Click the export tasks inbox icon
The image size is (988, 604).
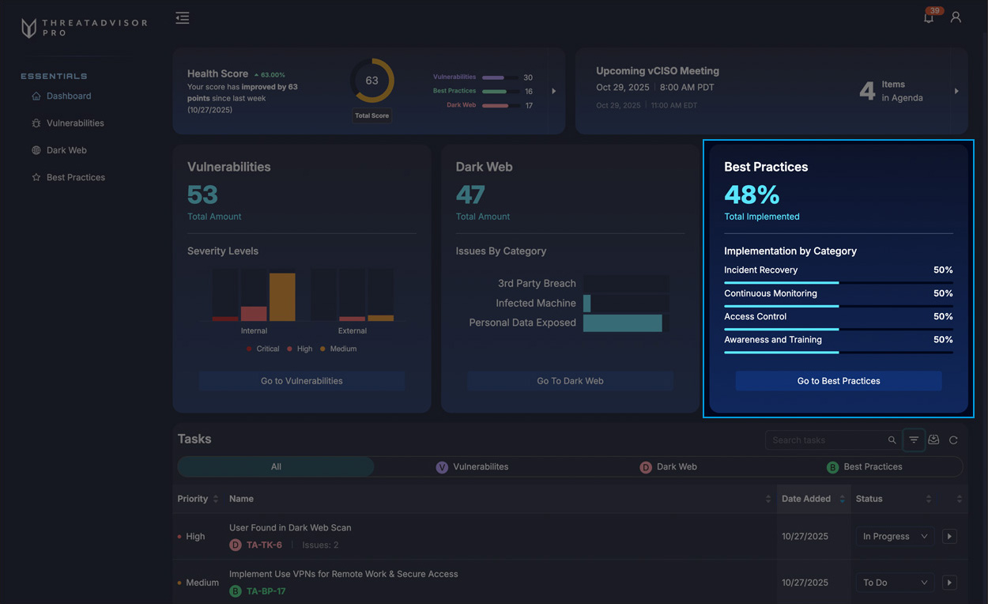(933, 440)
